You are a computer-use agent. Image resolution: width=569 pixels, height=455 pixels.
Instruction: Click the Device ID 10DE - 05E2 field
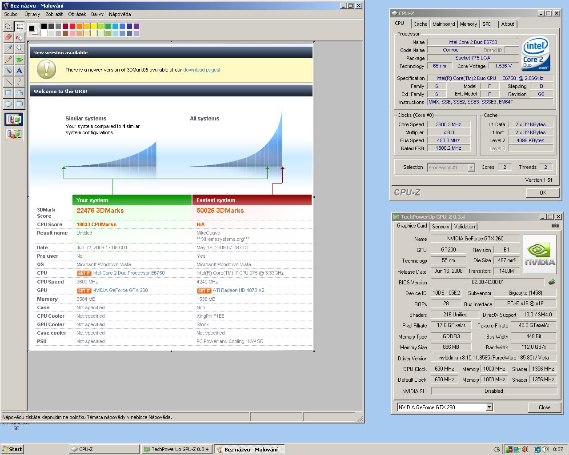446,293
